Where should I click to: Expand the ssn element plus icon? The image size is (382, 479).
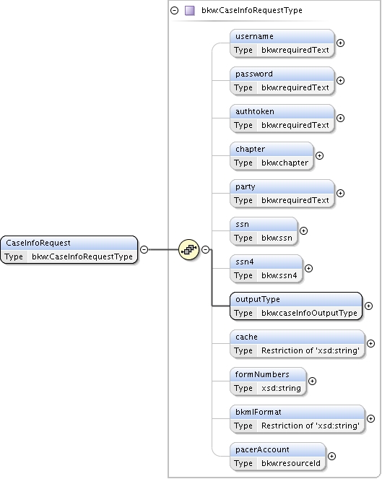click(303, 231)
